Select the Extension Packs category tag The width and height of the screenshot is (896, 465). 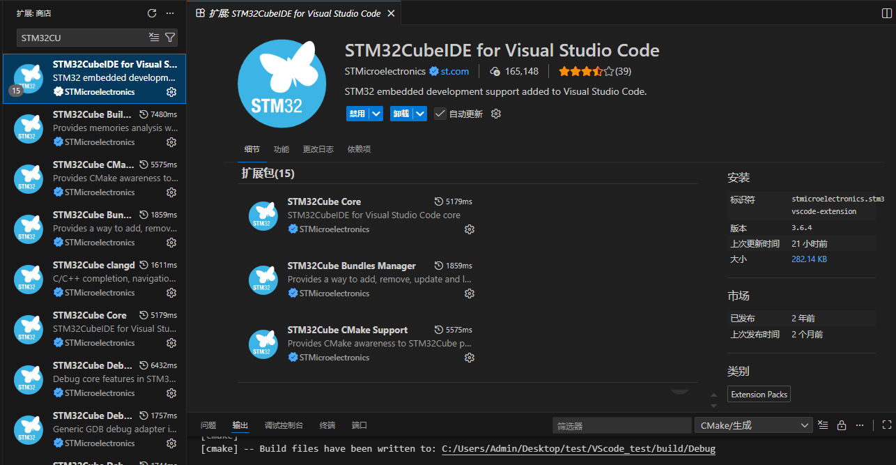pyautogui.click(x=759, y=395)
